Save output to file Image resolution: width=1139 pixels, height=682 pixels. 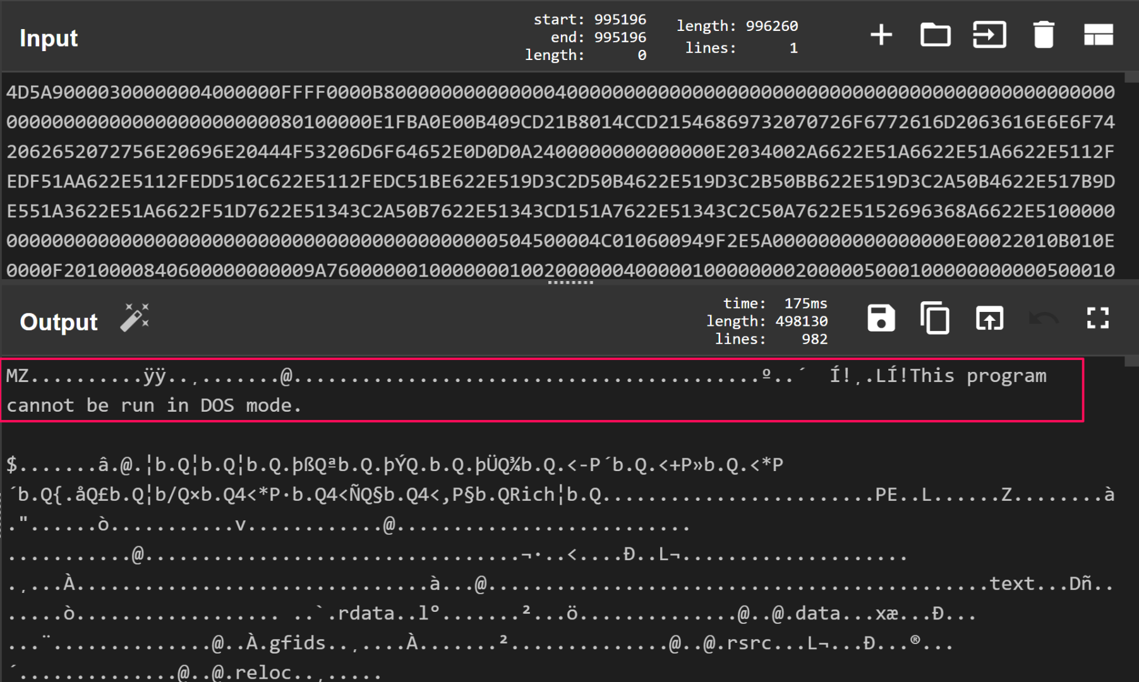point(881,318)
